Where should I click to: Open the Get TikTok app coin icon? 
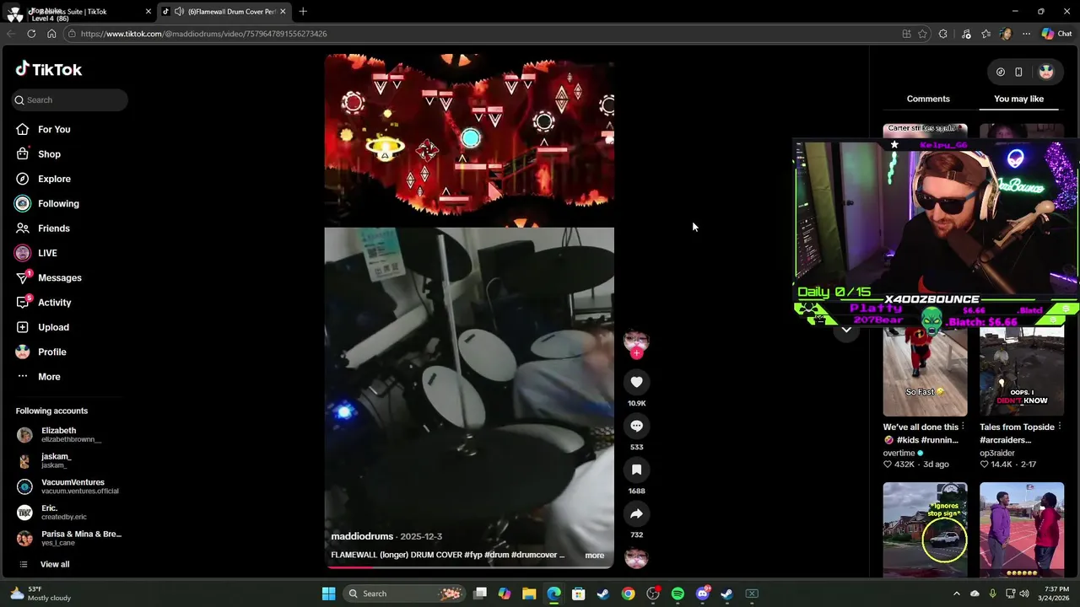(1001, 72)
